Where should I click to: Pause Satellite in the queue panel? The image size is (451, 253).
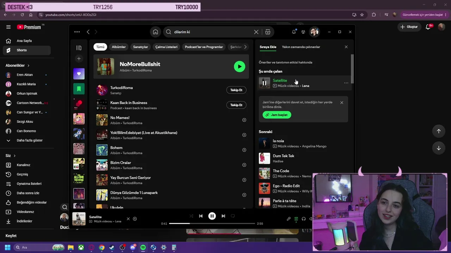point(264,83)
